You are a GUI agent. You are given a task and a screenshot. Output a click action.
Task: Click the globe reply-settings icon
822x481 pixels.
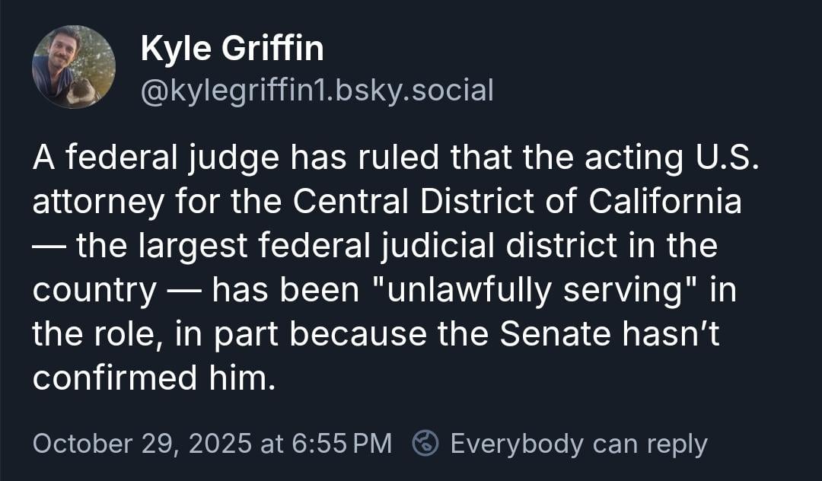point(425,443)
